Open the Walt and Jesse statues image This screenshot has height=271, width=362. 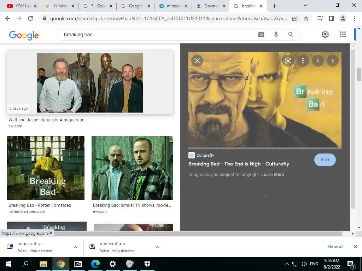click(x=90, y=83)
